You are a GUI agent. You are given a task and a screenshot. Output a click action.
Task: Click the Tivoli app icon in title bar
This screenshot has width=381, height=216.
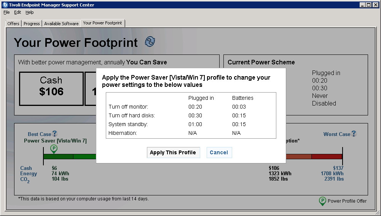tap(5, 5)
